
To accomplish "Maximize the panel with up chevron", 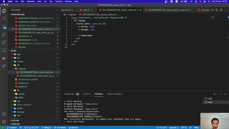I will 221,94.
